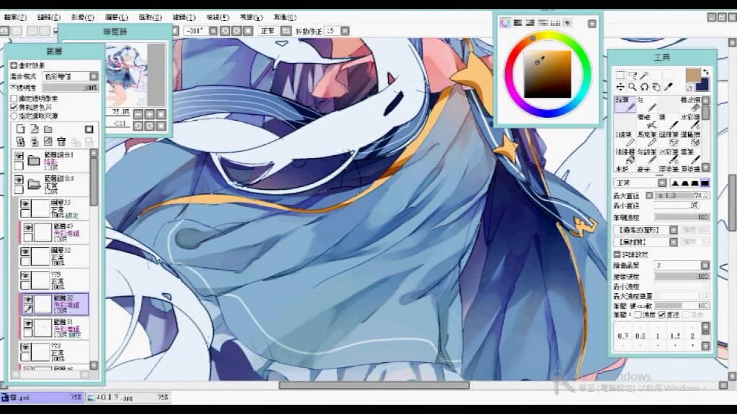Zoom out in the navigator panel

138,114
